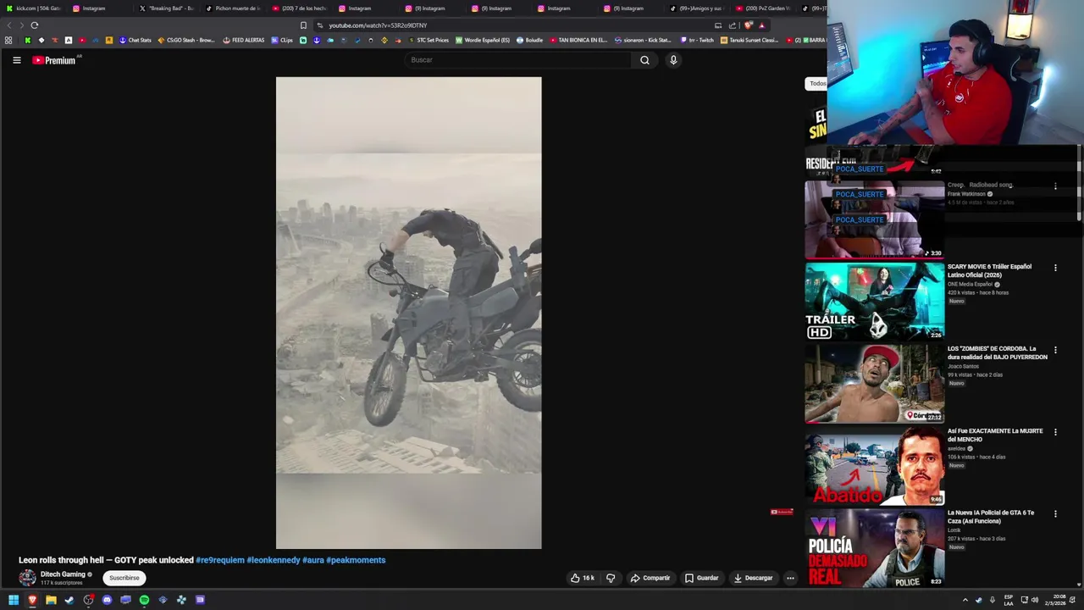Open the browser apps grid bookmark icon
Image resolution: width=1084 pixels, height=610 pixels.
(x=8, y=40)
